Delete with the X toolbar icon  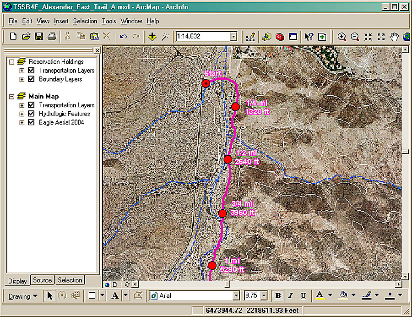pos(106,36)
